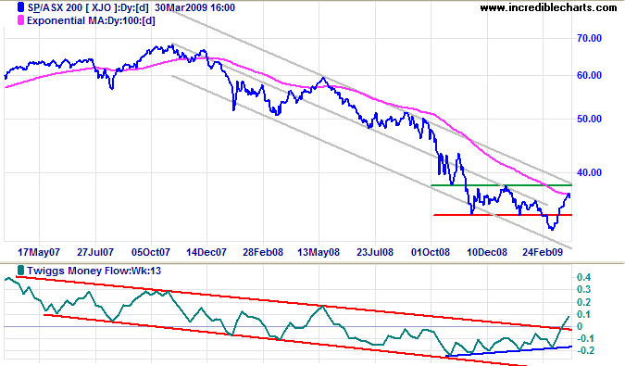
Task: Click the magenta Exponential MA legend swatch
Action: pyautogui.click(x=20, y=20)
